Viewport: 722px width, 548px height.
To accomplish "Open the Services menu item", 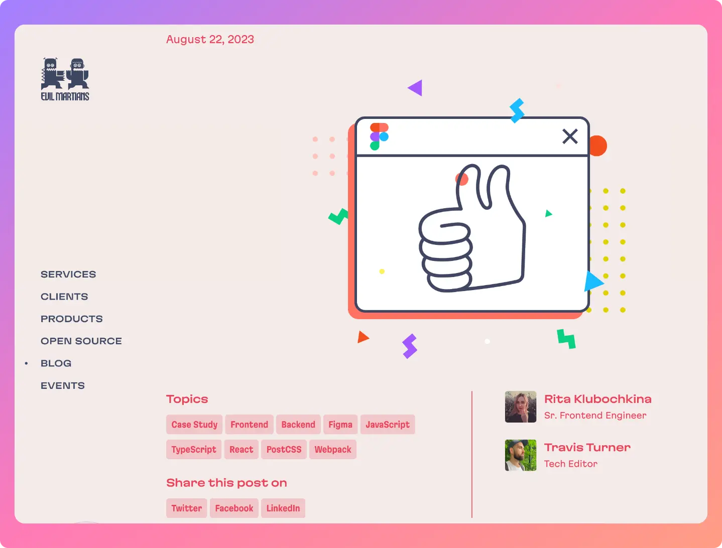I will click(x=68, y=275).
